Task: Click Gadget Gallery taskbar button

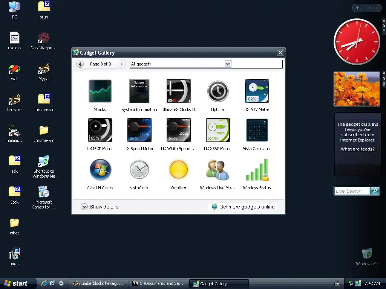Action: click(x=219, y=284)
